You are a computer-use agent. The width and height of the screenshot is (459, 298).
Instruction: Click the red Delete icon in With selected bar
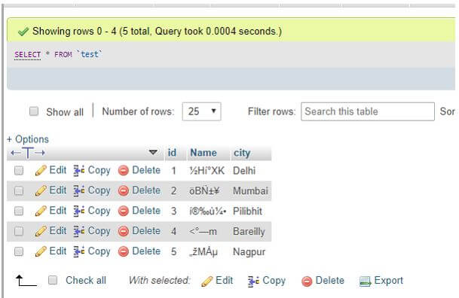coord(307,281)
